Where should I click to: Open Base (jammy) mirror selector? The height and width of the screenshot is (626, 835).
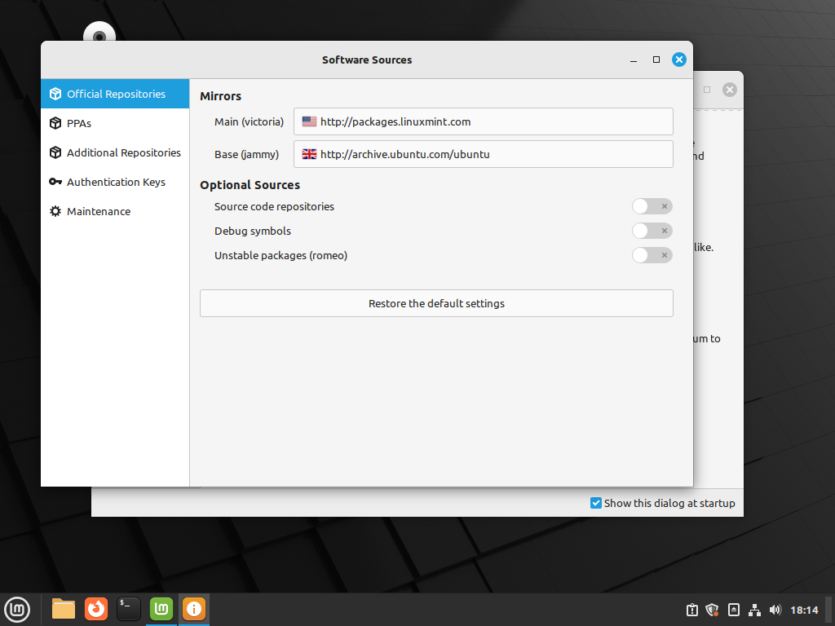483,154
